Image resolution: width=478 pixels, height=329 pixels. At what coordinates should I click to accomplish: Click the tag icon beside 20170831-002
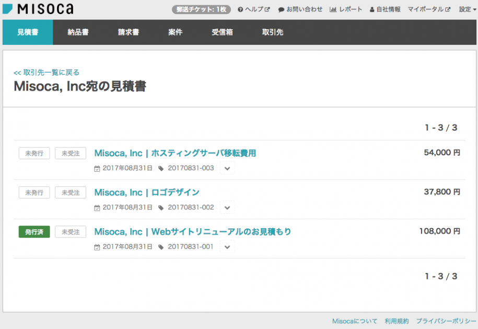(x=161, y=208)
